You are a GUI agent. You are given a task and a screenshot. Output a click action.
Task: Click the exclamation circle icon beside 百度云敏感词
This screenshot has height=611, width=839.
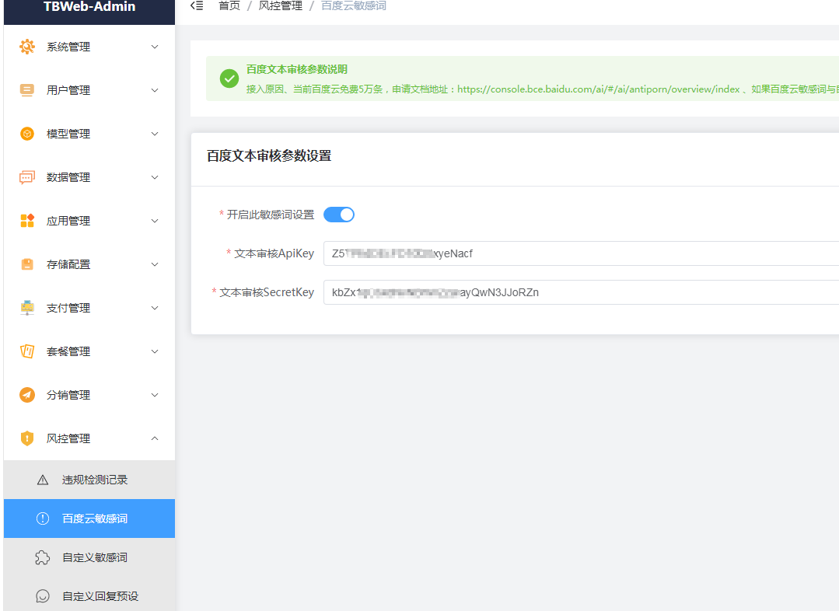click(43, 518)
